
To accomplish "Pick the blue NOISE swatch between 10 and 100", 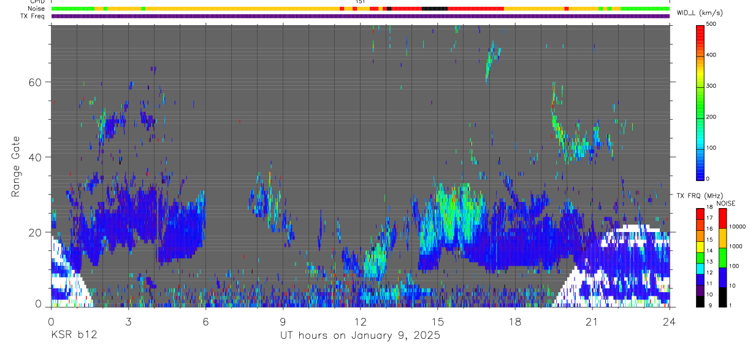I will (722, 277).
